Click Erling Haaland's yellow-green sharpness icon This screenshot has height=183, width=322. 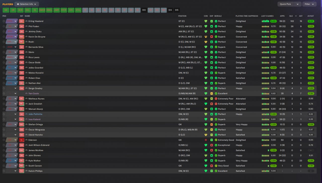point(212,21)
